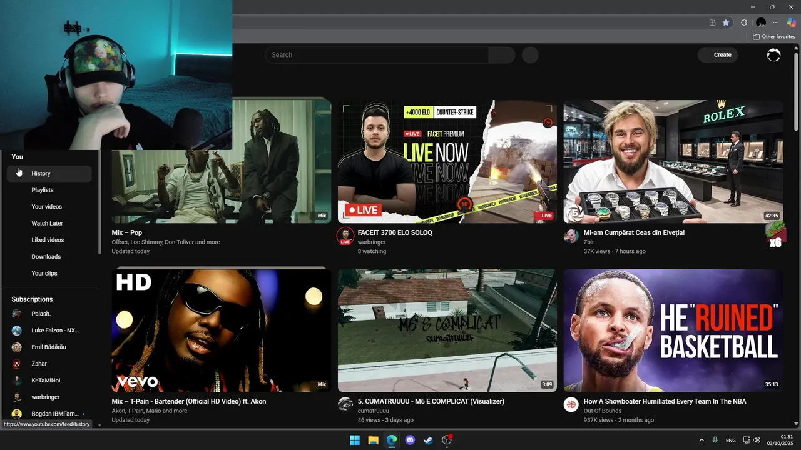Click the search submit button

click(x=502, y=55)
